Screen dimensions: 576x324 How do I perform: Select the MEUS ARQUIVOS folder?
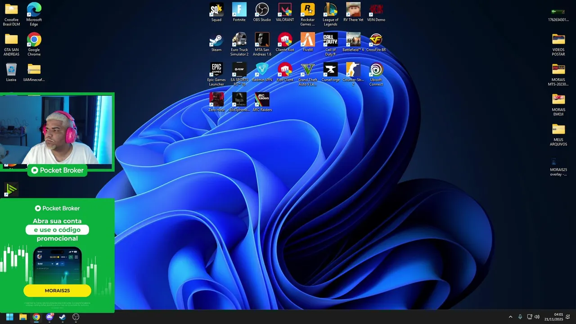point(558,135)
